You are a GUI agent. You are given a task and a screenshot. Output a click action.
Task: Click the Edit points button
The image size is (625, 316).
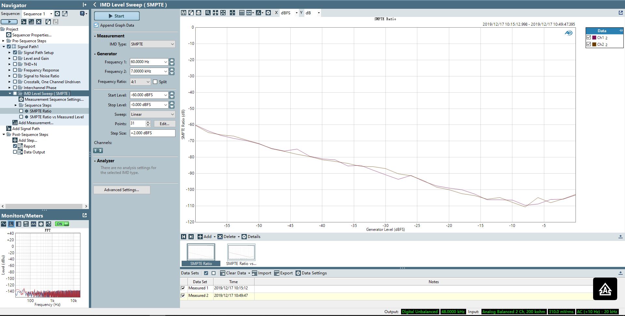point(164,124)
